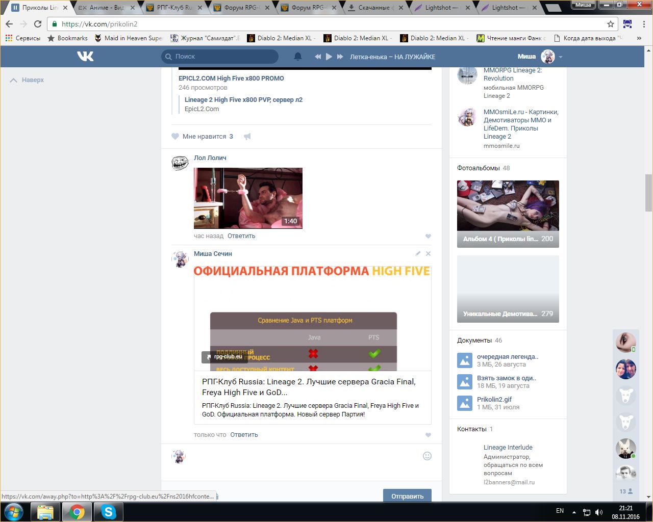Screen dimensions: 653x522
Task: Open the volume control in the tray
Action: (x=599, y=512)
